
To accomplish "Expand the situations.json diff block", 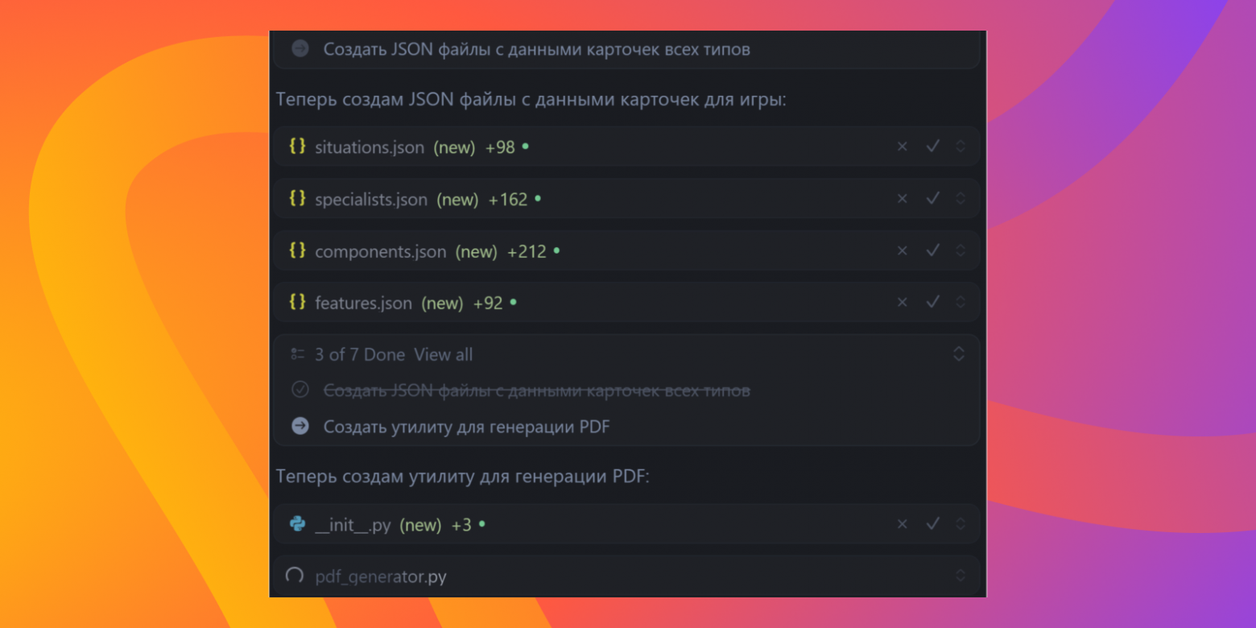I will point(960,147).
